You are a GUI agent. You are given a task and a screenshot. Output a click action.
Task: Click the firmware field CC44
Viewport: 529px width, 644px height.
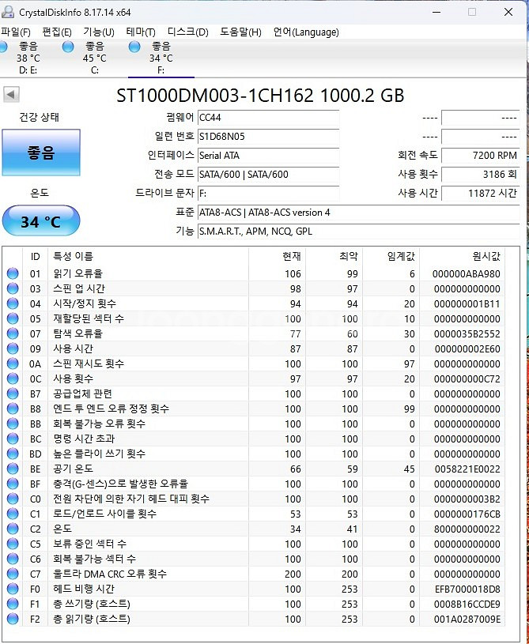(x=268, y=118)
